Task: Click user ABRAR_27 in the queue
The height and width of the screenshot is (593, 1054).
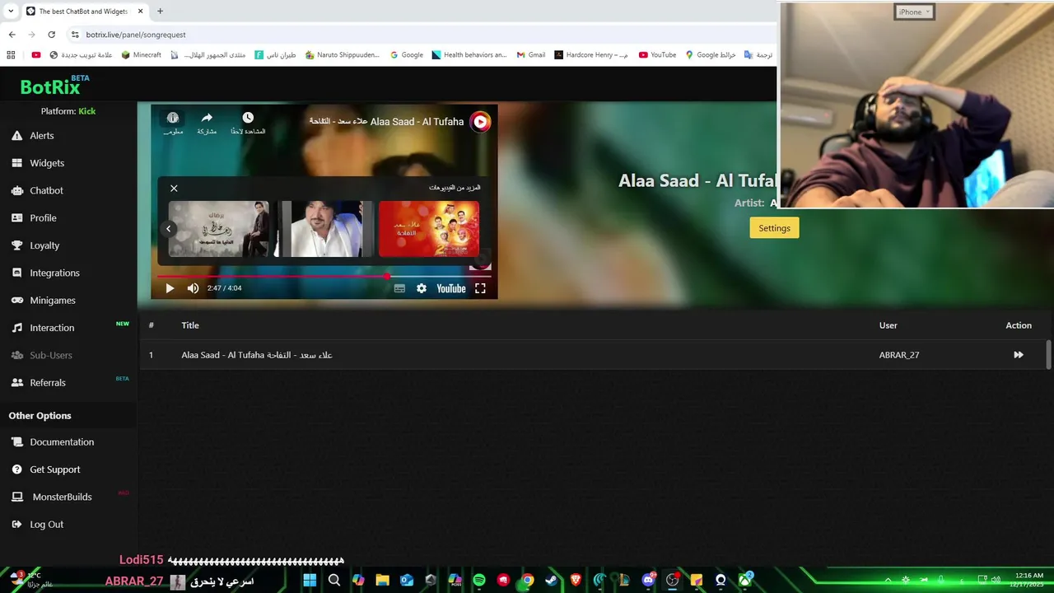Action: tap(899, 355)
